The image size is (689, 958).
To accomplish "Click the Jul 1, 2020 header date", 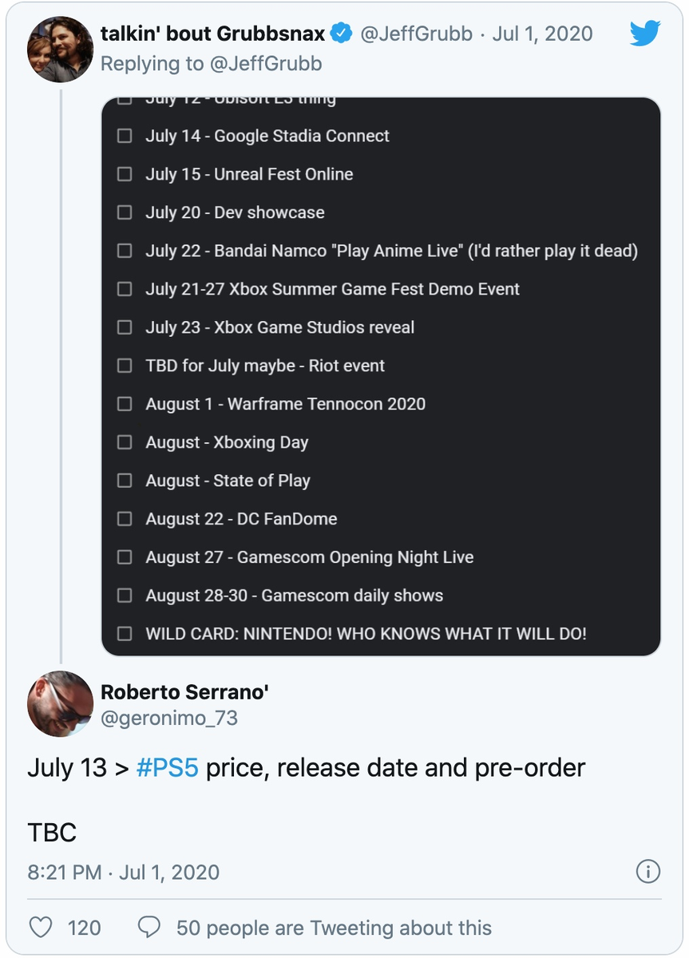I will (x=542, y=34).
